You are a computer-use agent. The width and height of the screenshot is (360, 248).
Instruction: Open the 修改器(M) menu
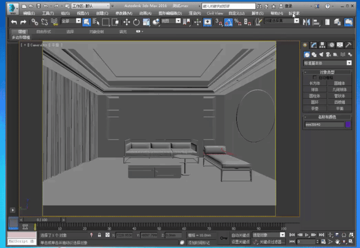pos(124,13)
